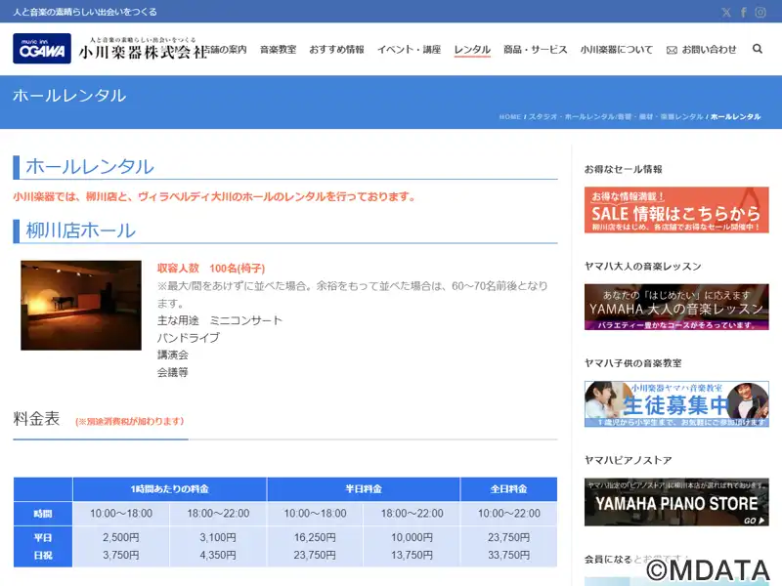Open the お問い合わせ contact link
The height and width of the screenshot is (586, 782).
pyautogui.click(x=709, y=50)
